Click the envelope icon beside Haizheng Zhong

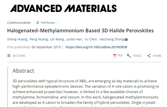pos(126,40)
